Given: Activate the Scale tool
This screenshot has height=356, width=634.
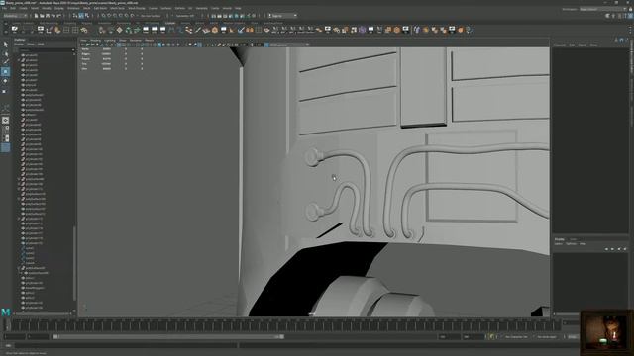Looking at the screenshot, I should click(x=5, y=91).
